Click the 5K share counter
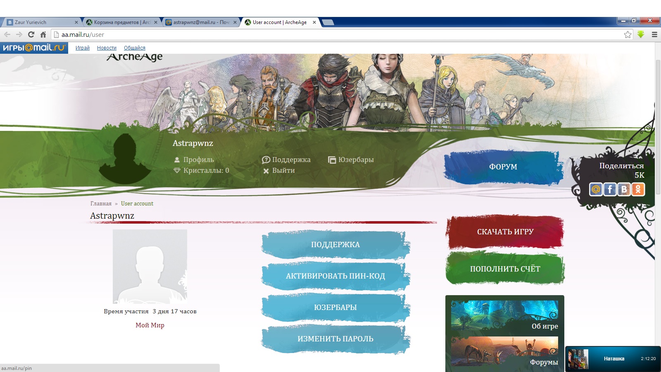661x372 pixels. pos(640,175)
